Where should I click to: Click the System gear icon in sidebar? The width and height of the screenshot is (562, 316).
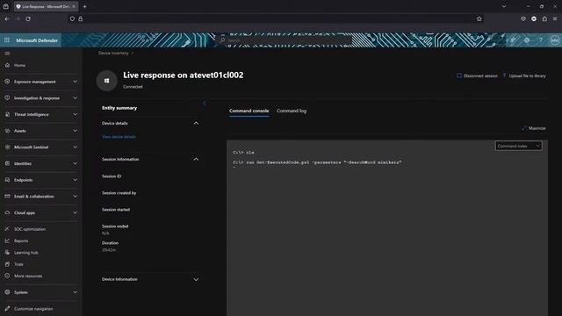point(7,292)
